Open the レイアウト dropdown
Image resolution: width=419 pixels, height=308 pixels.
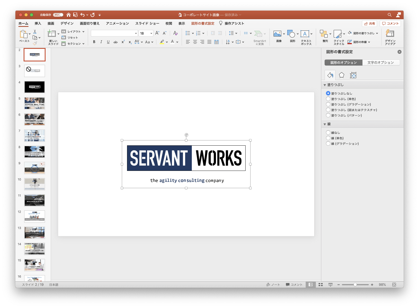tap(73, 32)
